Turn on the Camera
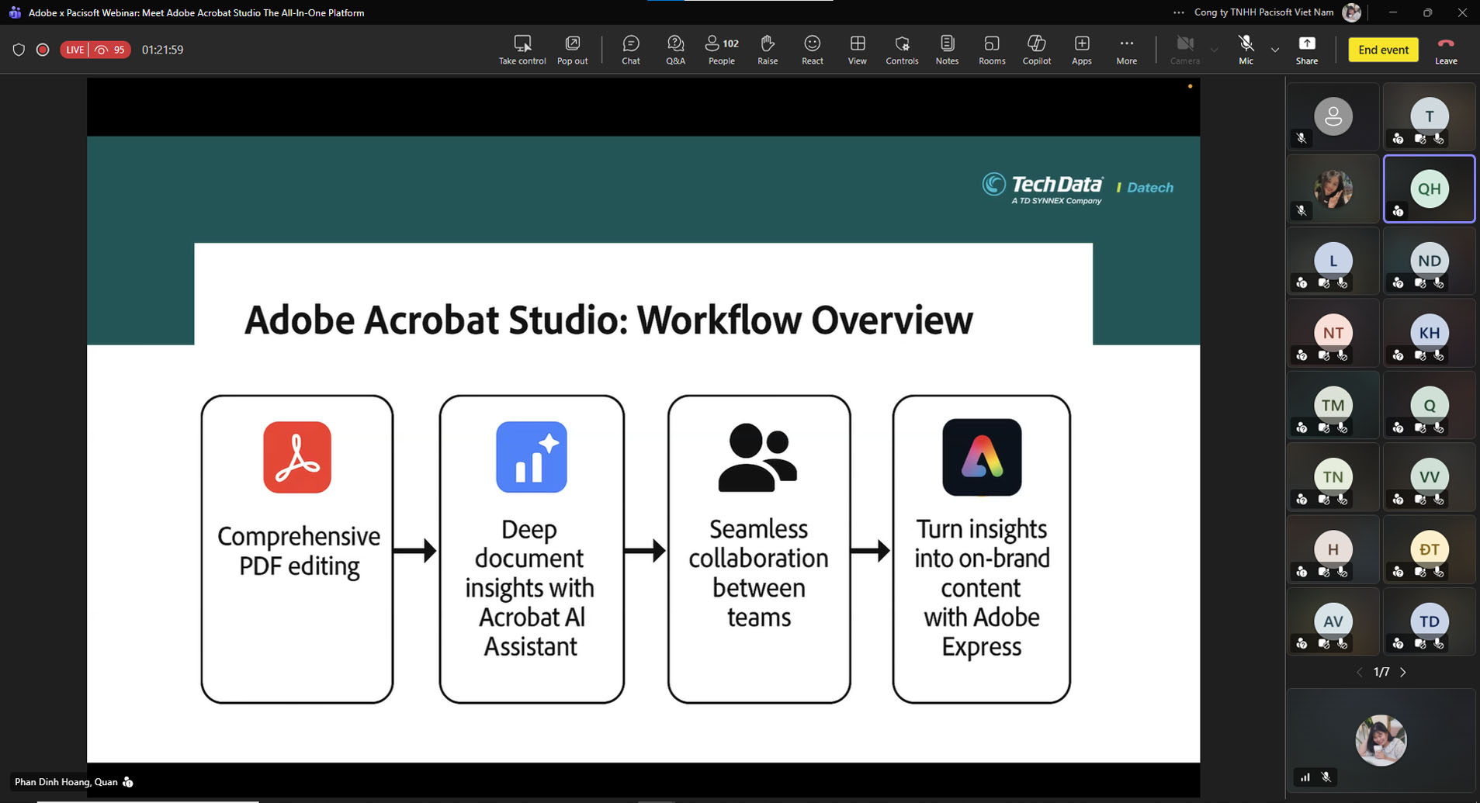1480x803 pixels. coord(1184,50)
